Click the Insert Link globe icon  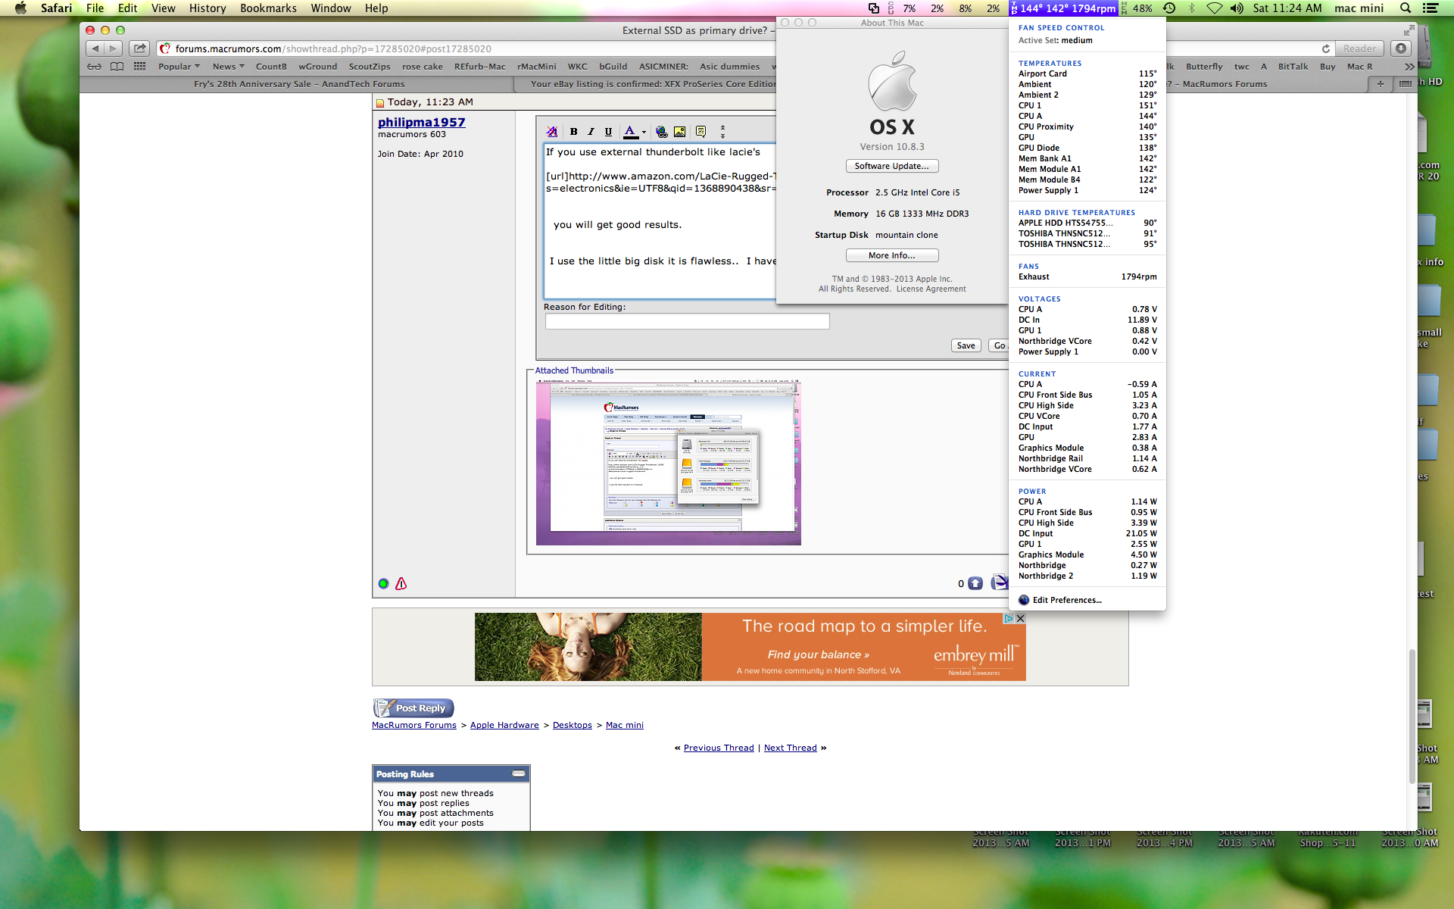tap(662, 132)
